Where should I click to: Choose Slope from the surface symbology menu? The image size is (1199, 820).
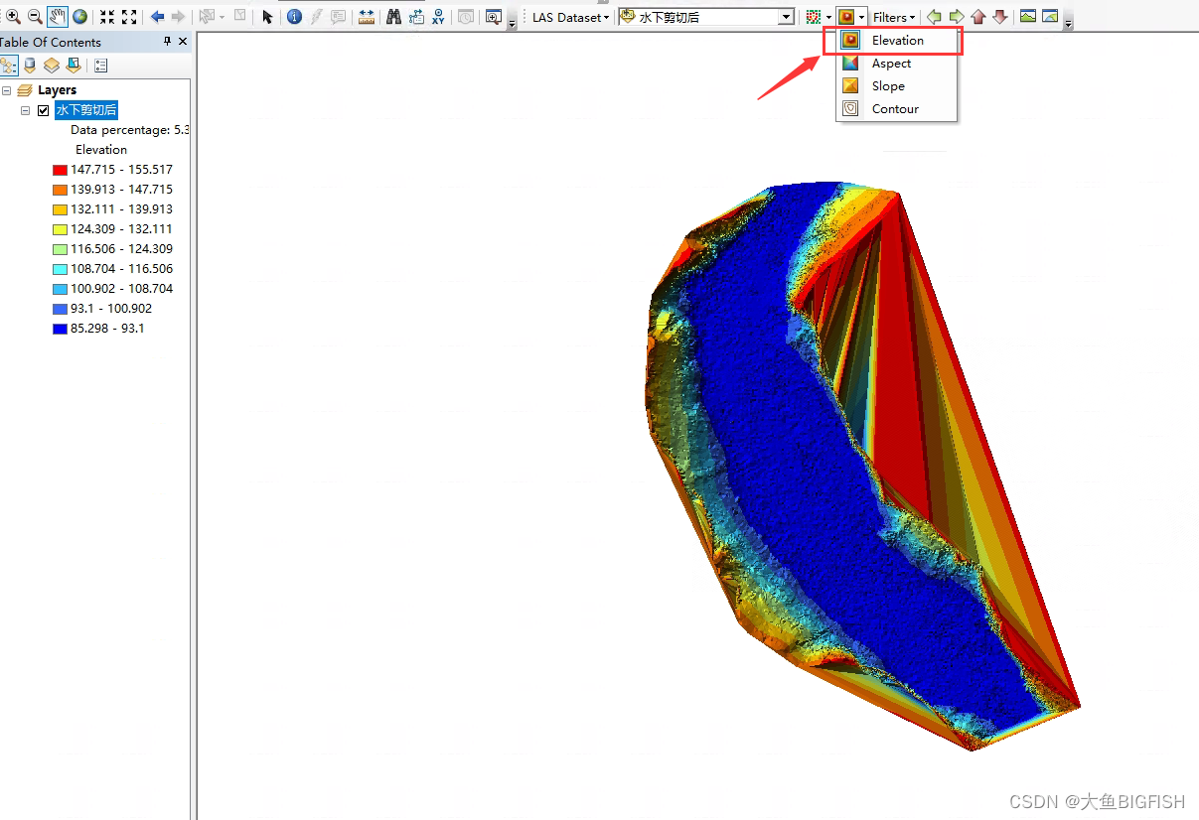(x=888, y=85)
